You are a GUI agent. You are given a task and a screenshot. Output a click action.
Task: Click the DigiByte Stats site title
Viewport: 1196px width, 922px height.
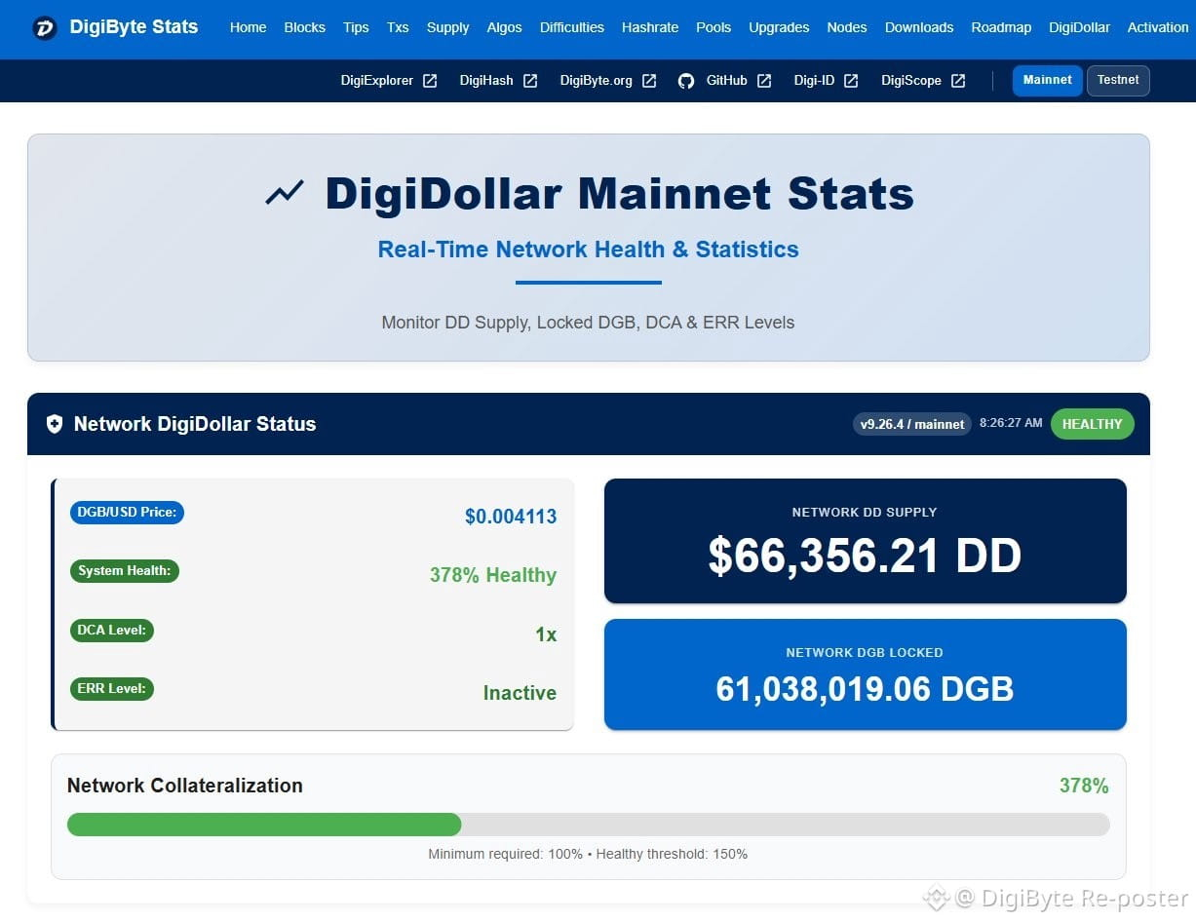click(134, 27)
